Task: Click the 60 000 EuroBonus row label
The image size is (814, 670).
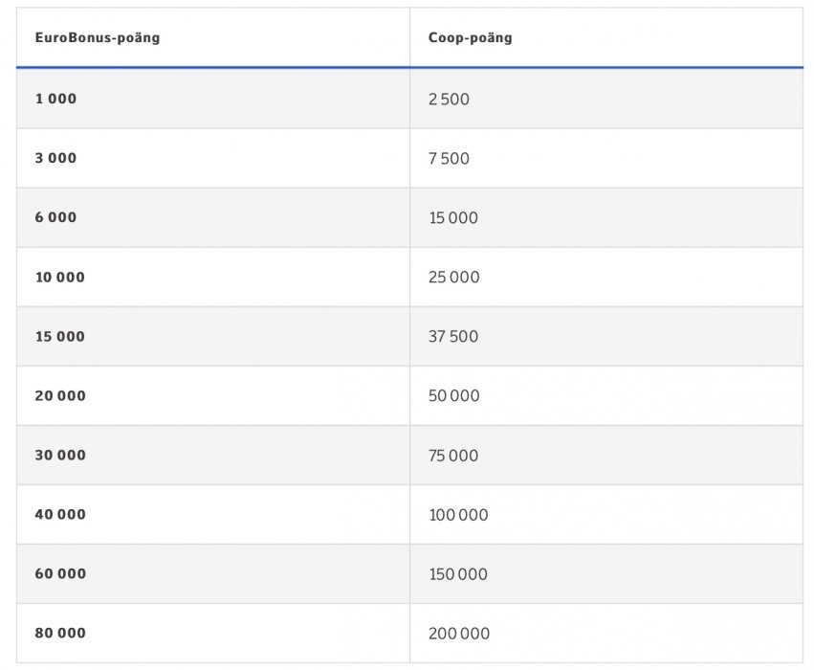Action: click(60, 574)
